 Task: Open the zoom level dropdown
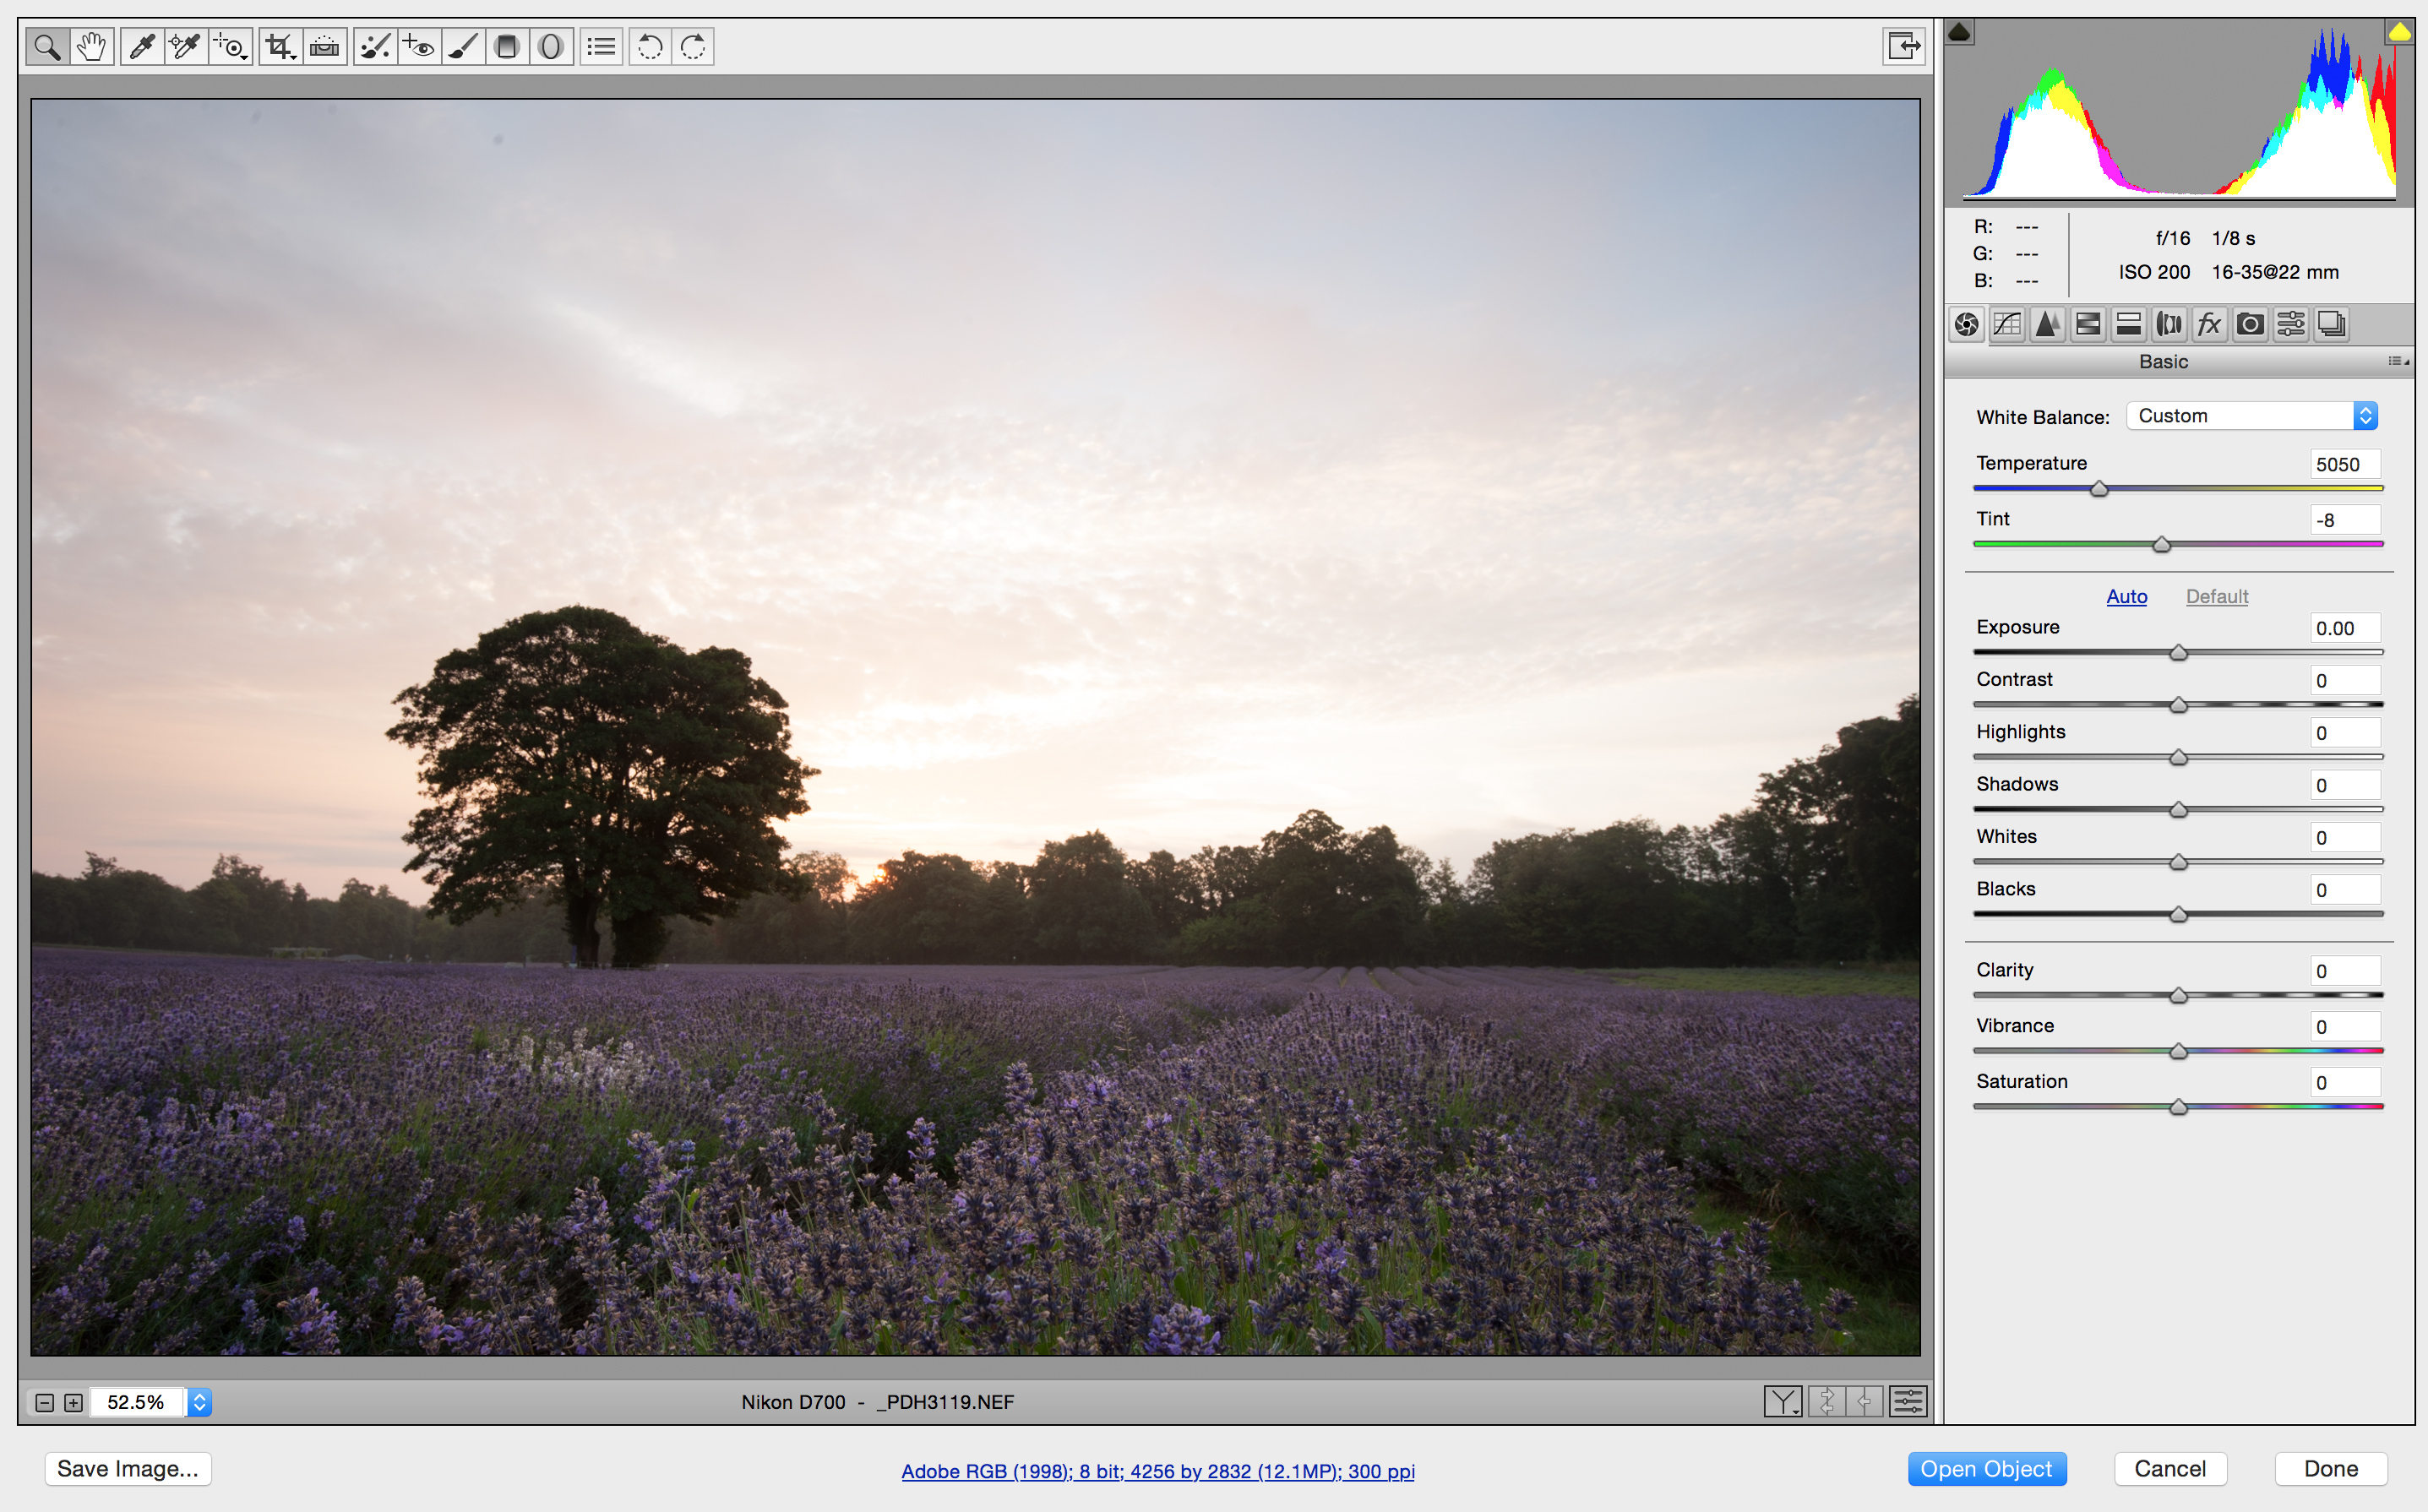tap(199, 1402)
